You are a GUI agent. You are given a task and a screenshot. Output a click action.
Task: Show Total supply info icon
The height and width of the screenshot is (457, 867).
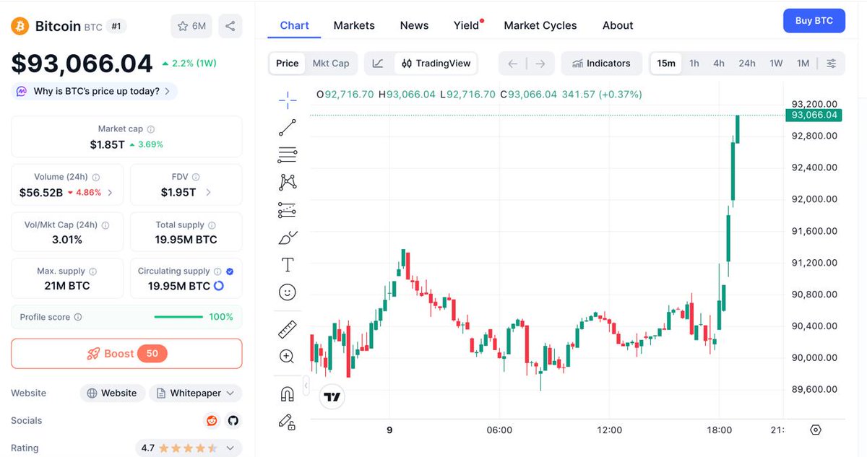point(212,225)
